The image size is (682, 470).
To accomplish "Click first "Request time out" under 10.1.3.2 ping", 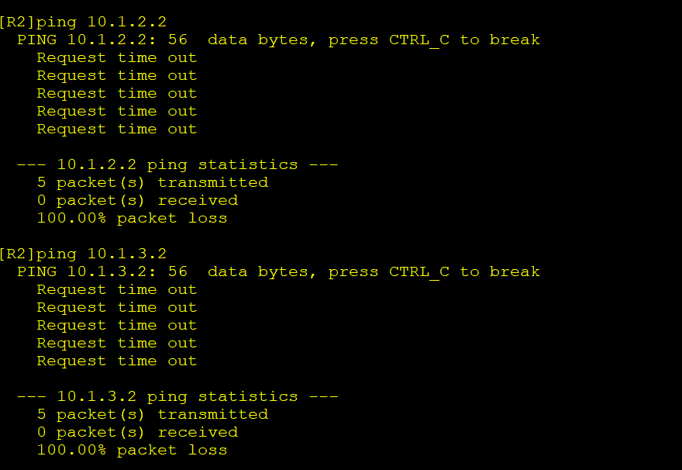I will click(x=116, y=290).
